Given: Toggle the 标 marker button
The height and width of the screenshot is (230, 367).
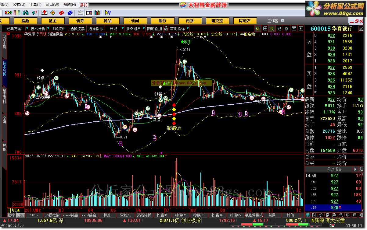Looking at the screenshot, I should (x=258, y=29).
